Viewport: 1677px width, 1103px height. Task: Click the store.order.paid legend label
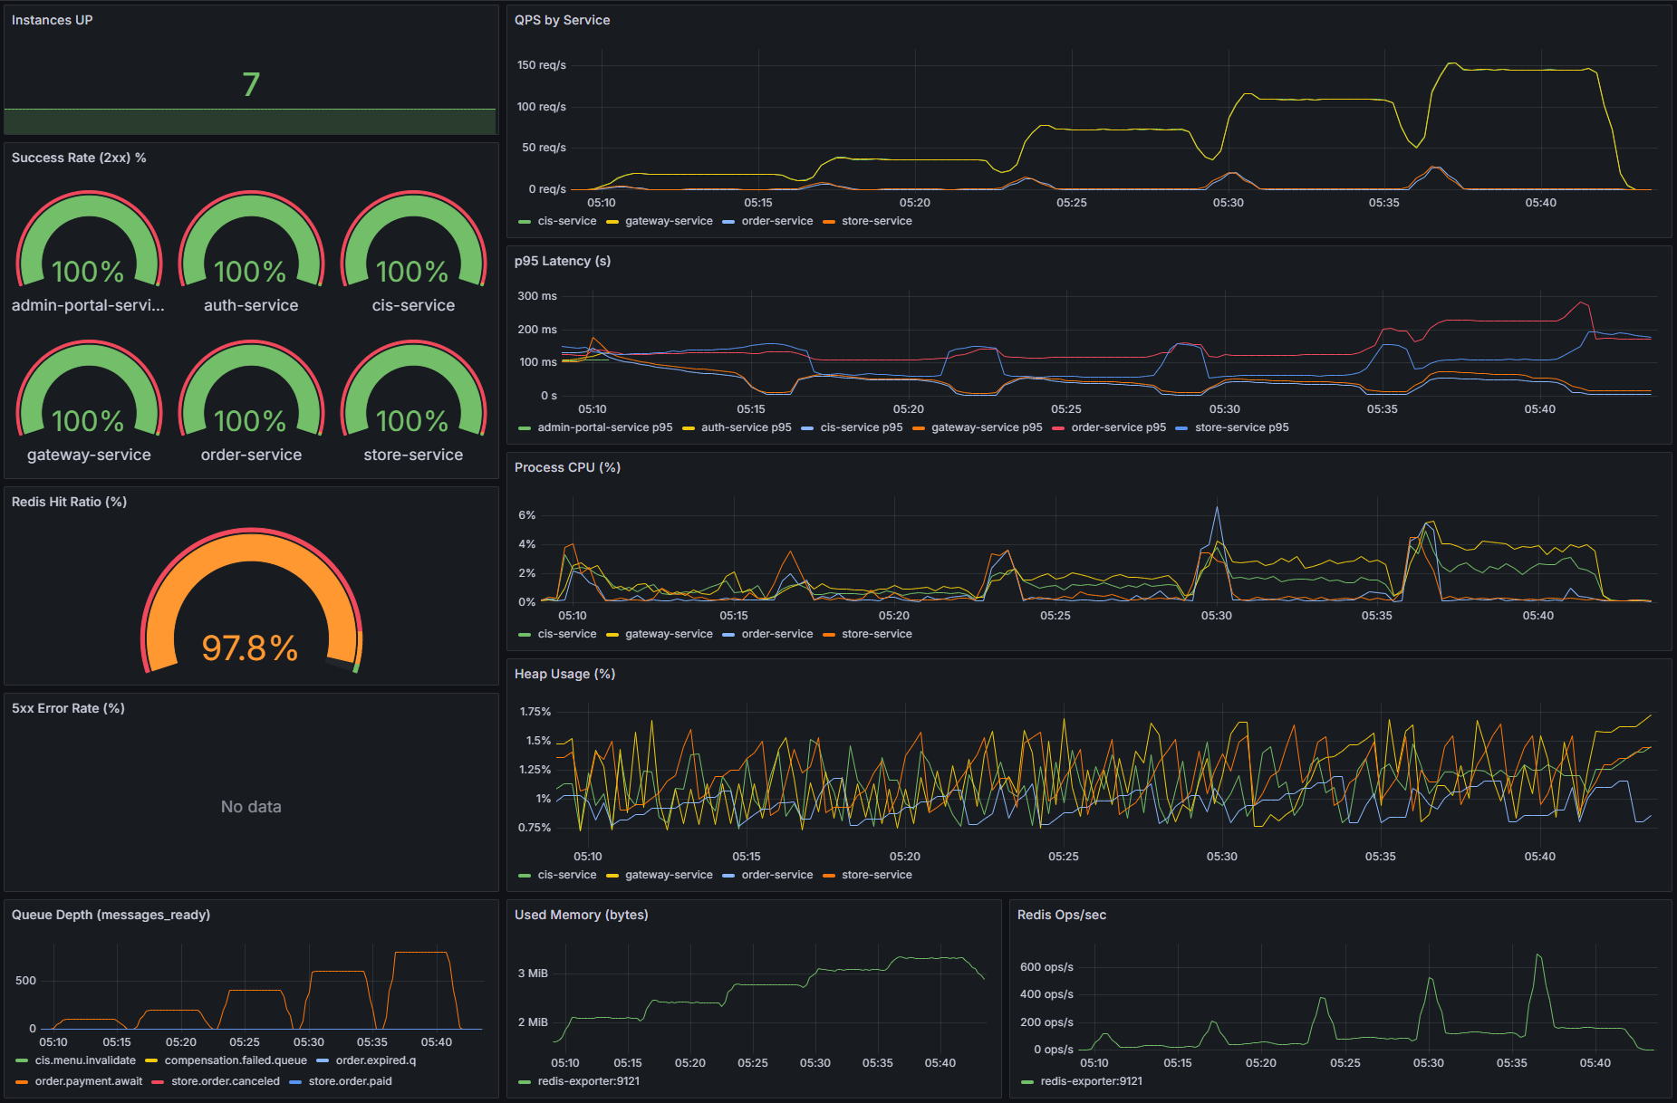(351, 1080)
